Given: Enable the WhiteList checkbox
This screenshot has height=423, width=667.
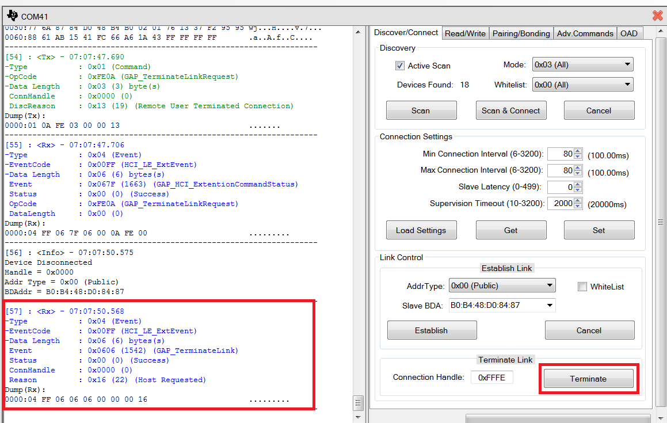Looking at the screenshot, I should pos(582,287).
